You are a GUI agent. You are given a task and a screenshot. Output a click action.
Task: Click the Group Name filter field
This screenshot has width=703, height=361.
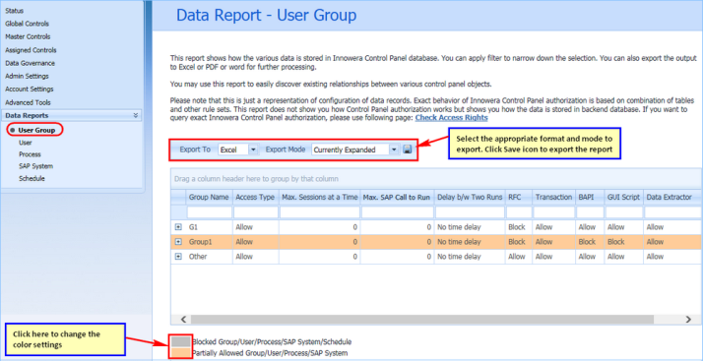[210, 212]
